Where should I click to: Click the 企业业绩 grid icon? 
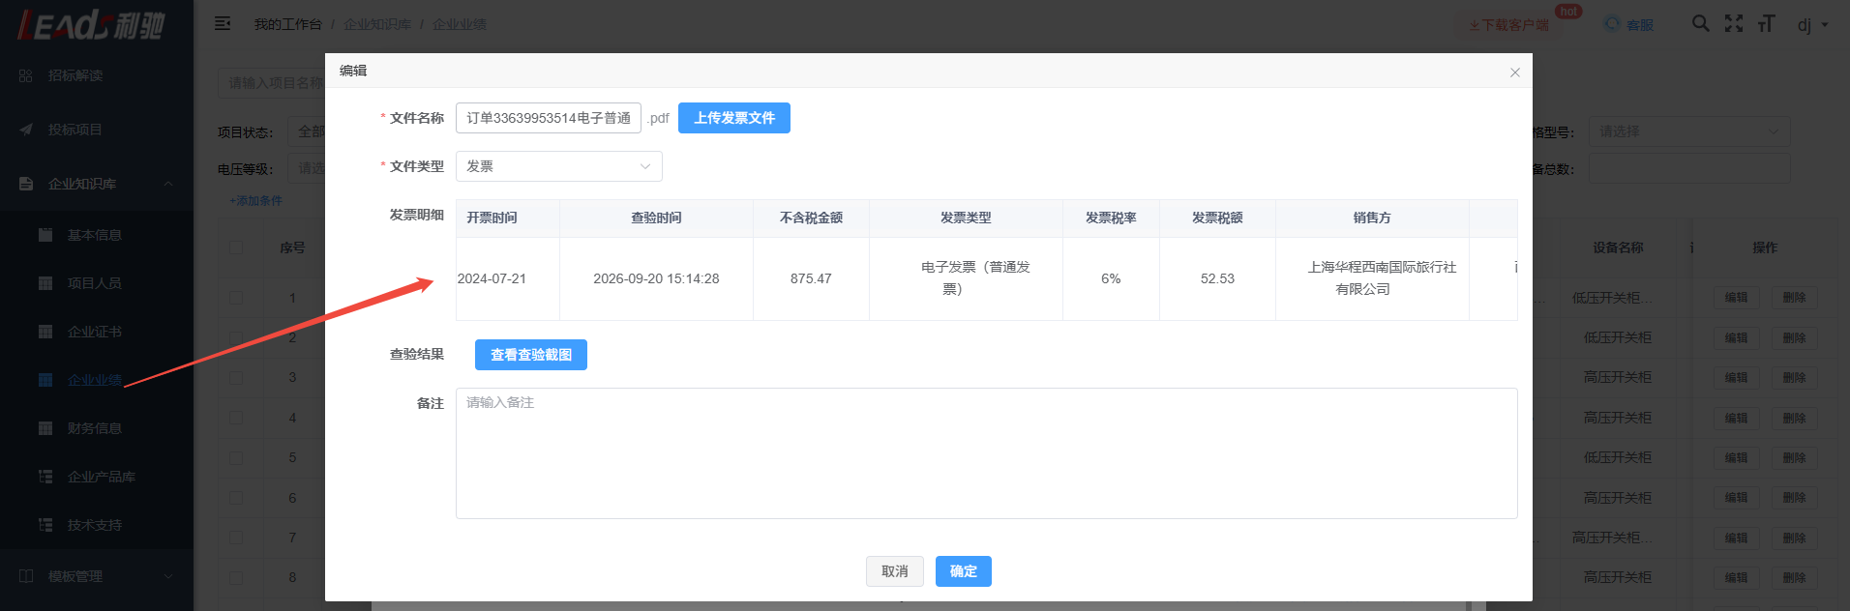45,380
